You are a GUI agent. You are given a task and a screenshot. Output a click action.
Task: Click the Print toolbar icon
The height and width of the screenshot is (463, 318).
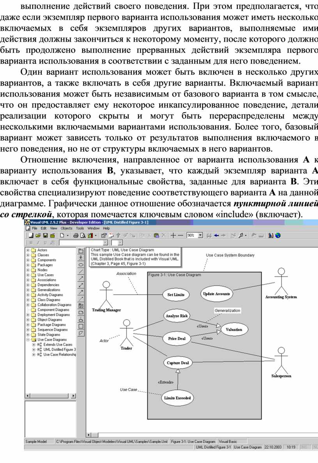pos(76,235)
